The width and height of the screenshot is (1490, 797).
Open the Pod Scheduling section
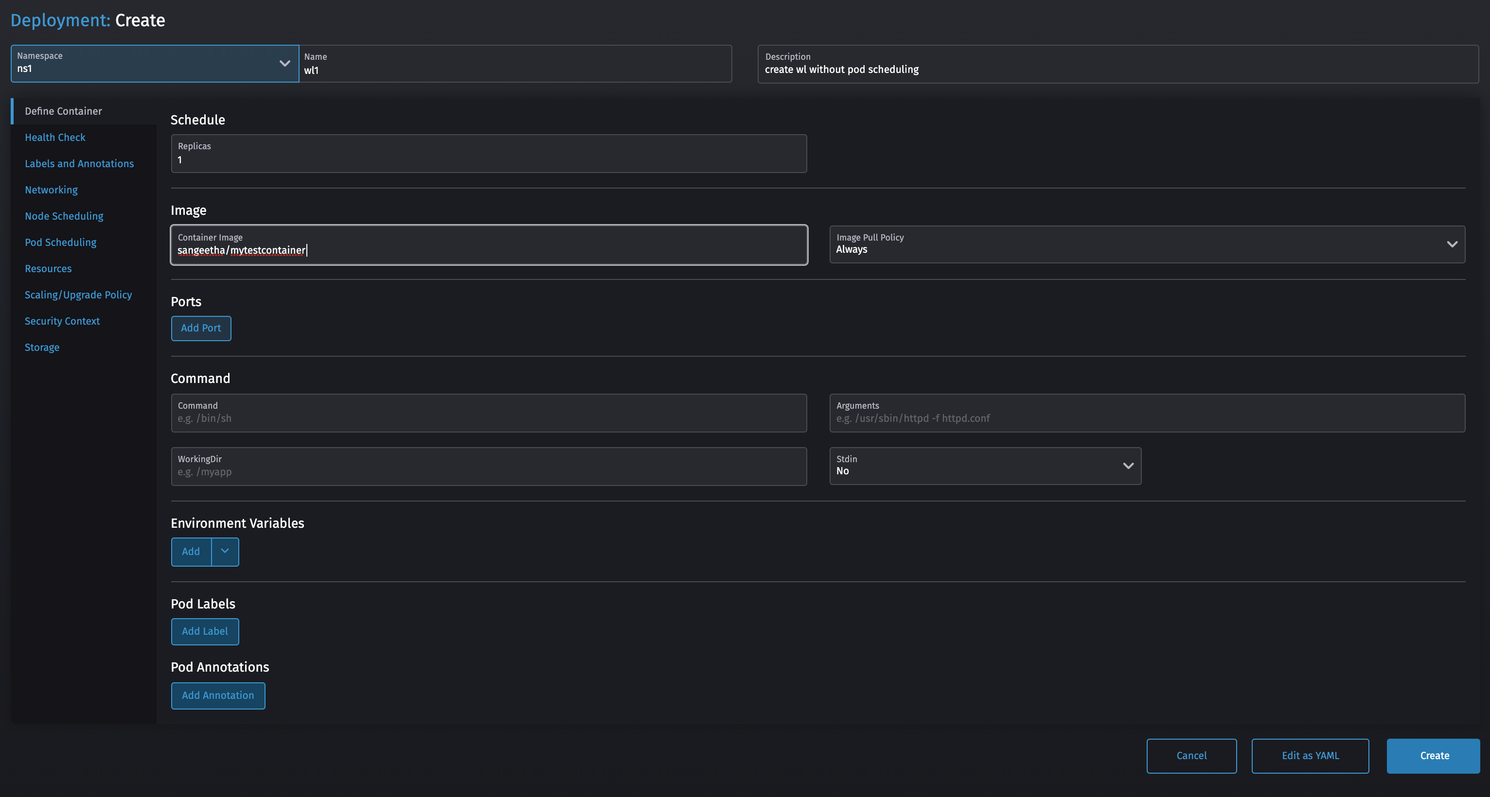tap(61, 242)
